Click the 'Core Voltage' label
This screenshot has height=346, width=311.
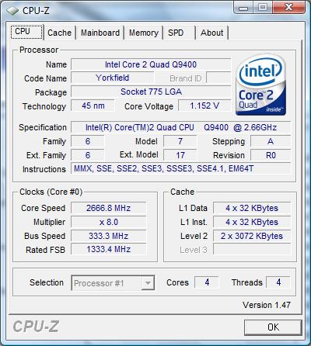click(149, 106)
